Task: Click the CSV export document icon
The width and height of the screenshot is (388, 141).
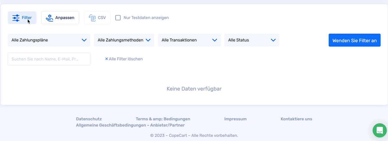Action: (x=92, y=18)
